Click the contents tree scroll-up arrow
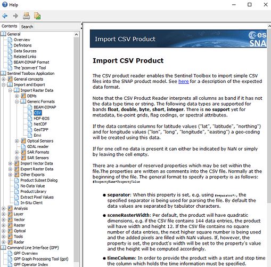The image size is (271, 267). pos(77,35)
